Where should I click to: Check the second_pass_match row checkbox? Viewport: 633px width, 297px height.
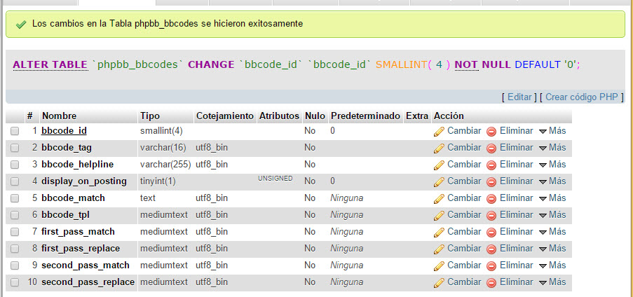[15, 265]
